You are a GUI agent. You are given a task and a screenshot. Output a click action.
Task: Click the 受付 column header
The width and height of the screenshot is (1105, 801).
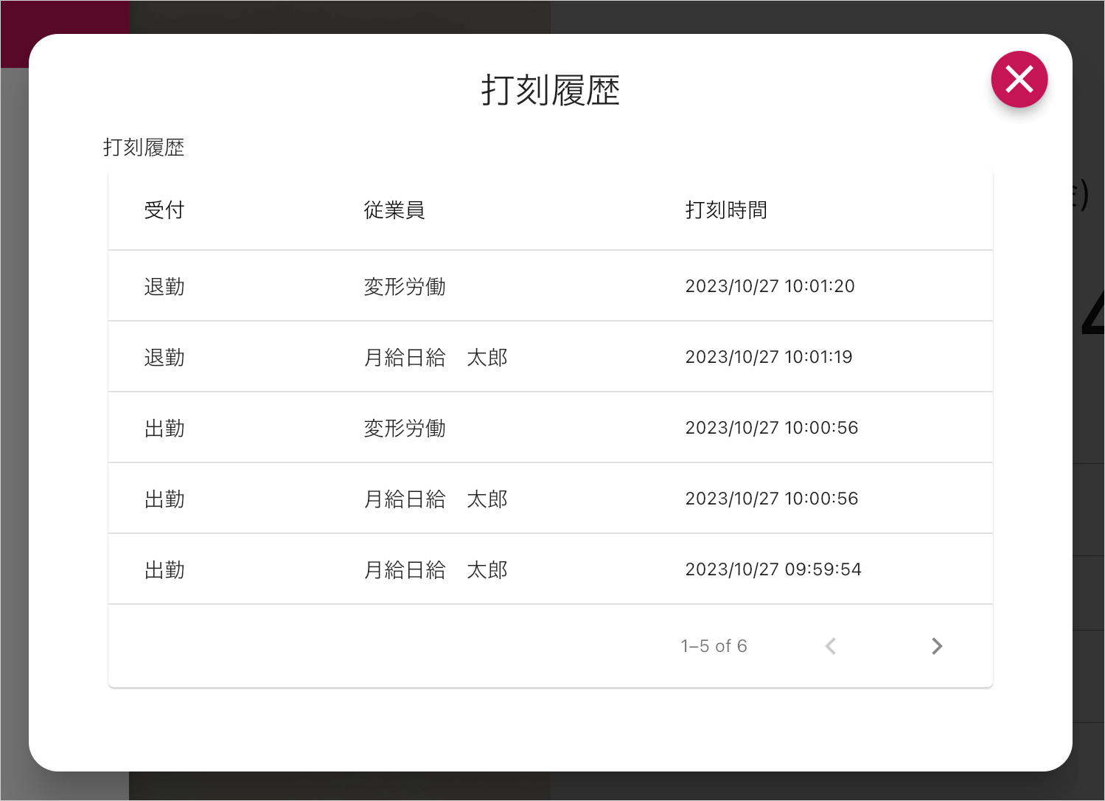point(164,210)
